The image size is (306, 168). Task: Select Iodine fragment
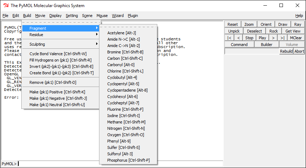click(128, 116)
